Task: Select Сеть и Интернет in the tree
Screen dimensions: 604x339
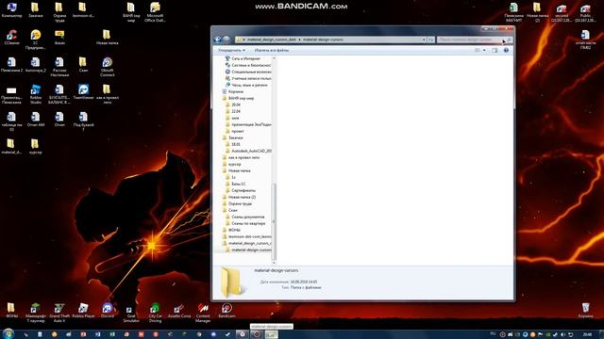Action: click(x=245, y=58)
